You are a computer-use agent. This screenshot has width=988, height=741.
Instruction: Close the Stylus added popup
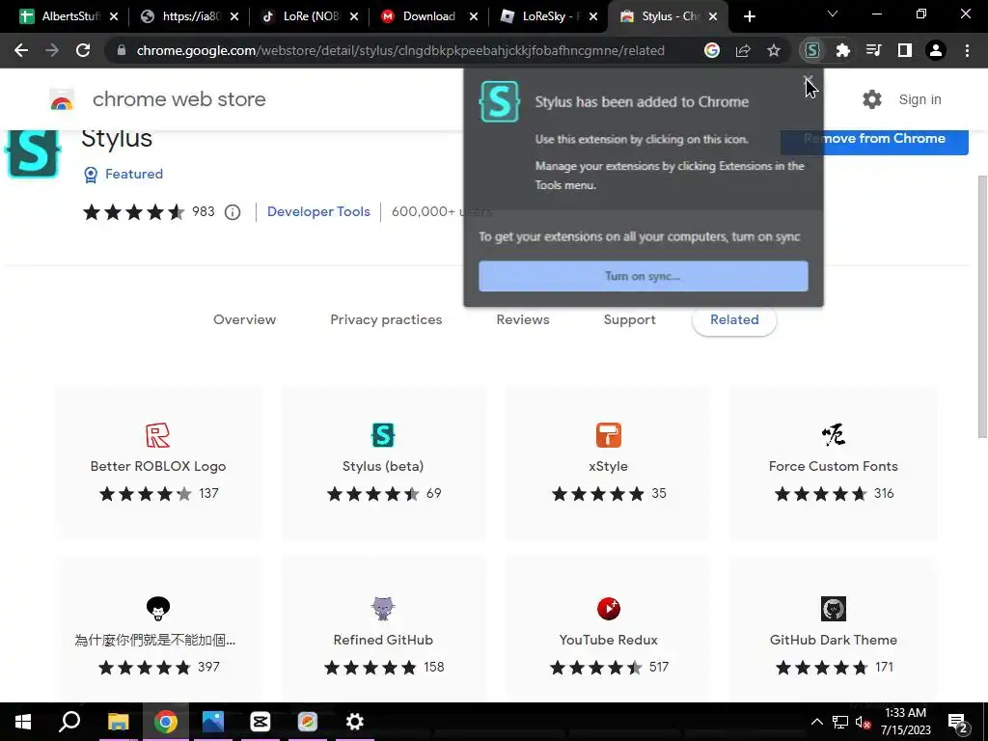pos(808,81)
